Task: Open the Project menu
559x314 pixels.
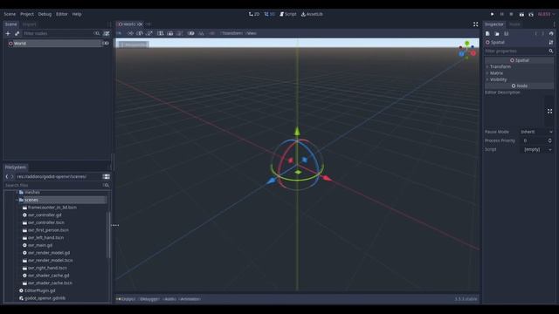Action: (27, 14)
